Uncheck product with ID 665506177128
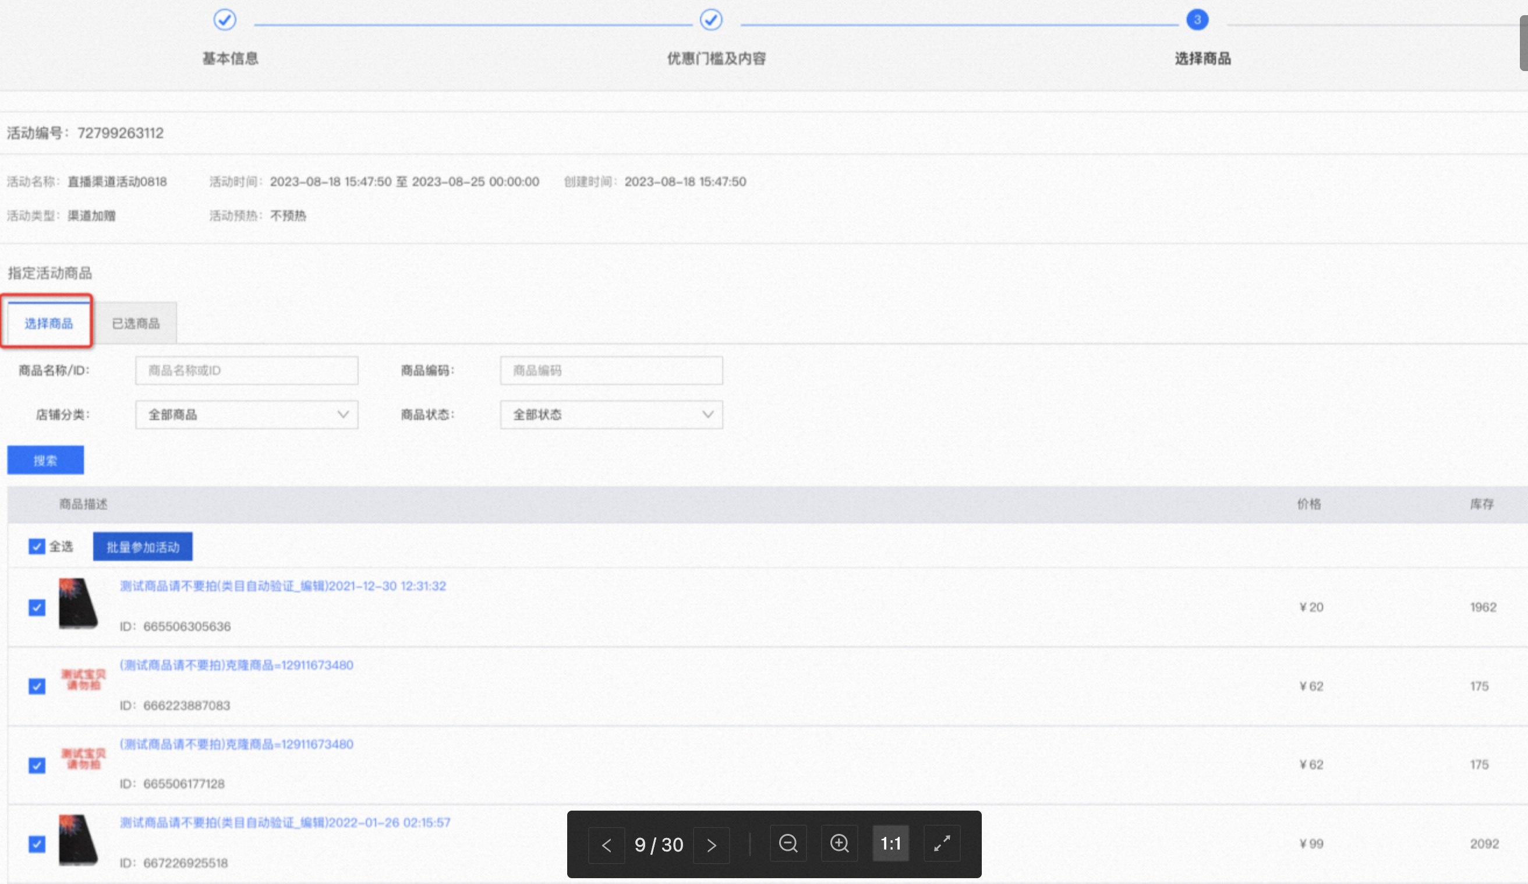Screen dimensions: 1528x884 37,765
